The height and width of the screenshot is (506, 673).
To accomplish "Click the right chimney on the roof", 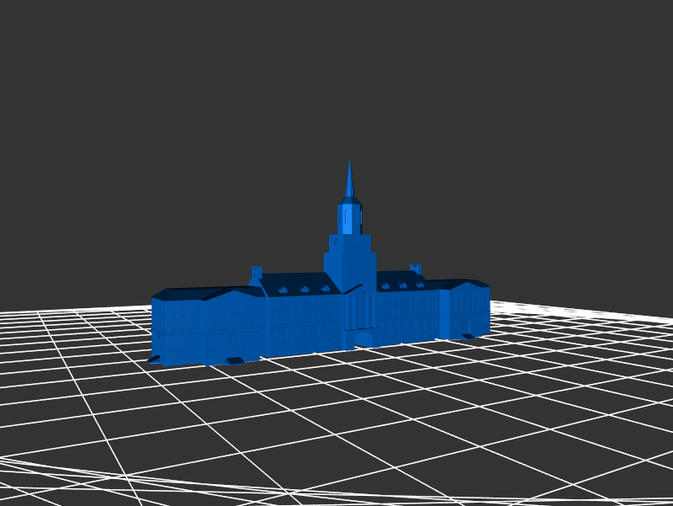I will pyautogui.click(x=415, y=269).
